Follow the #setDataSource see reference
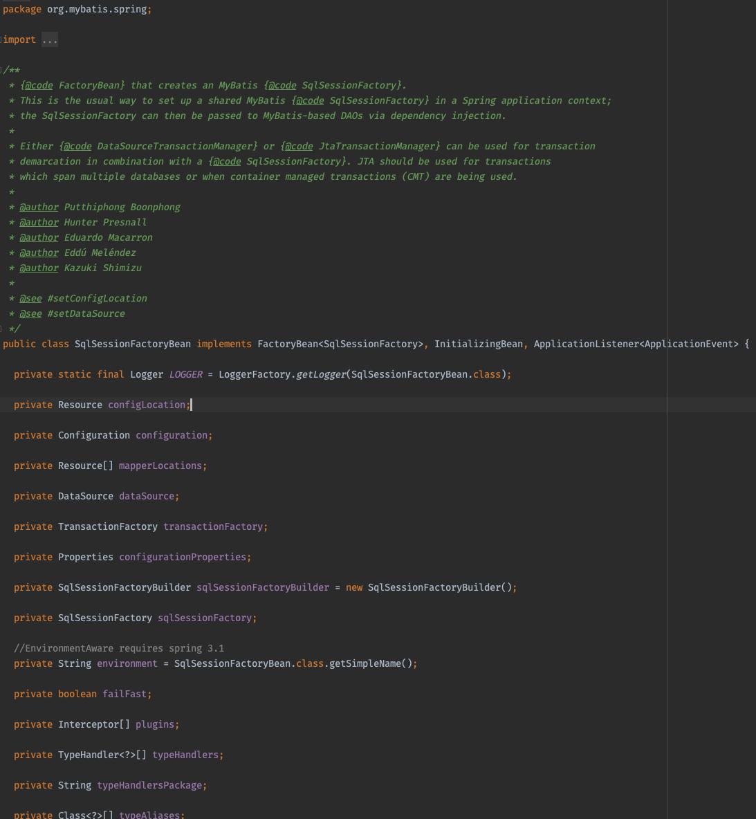The width and height of the screenshot is (756, 819). point(86,313)
